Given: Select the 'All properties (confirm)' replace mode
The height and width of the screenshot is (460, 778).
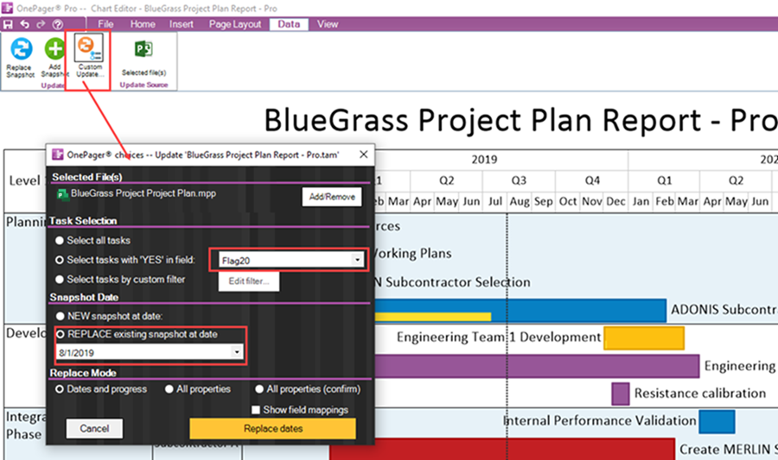Looking at the screenshot, I should point(260,389).
